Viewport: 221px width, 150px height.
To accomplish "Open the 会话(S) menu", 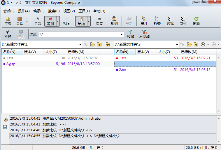I will pos(9,11).
